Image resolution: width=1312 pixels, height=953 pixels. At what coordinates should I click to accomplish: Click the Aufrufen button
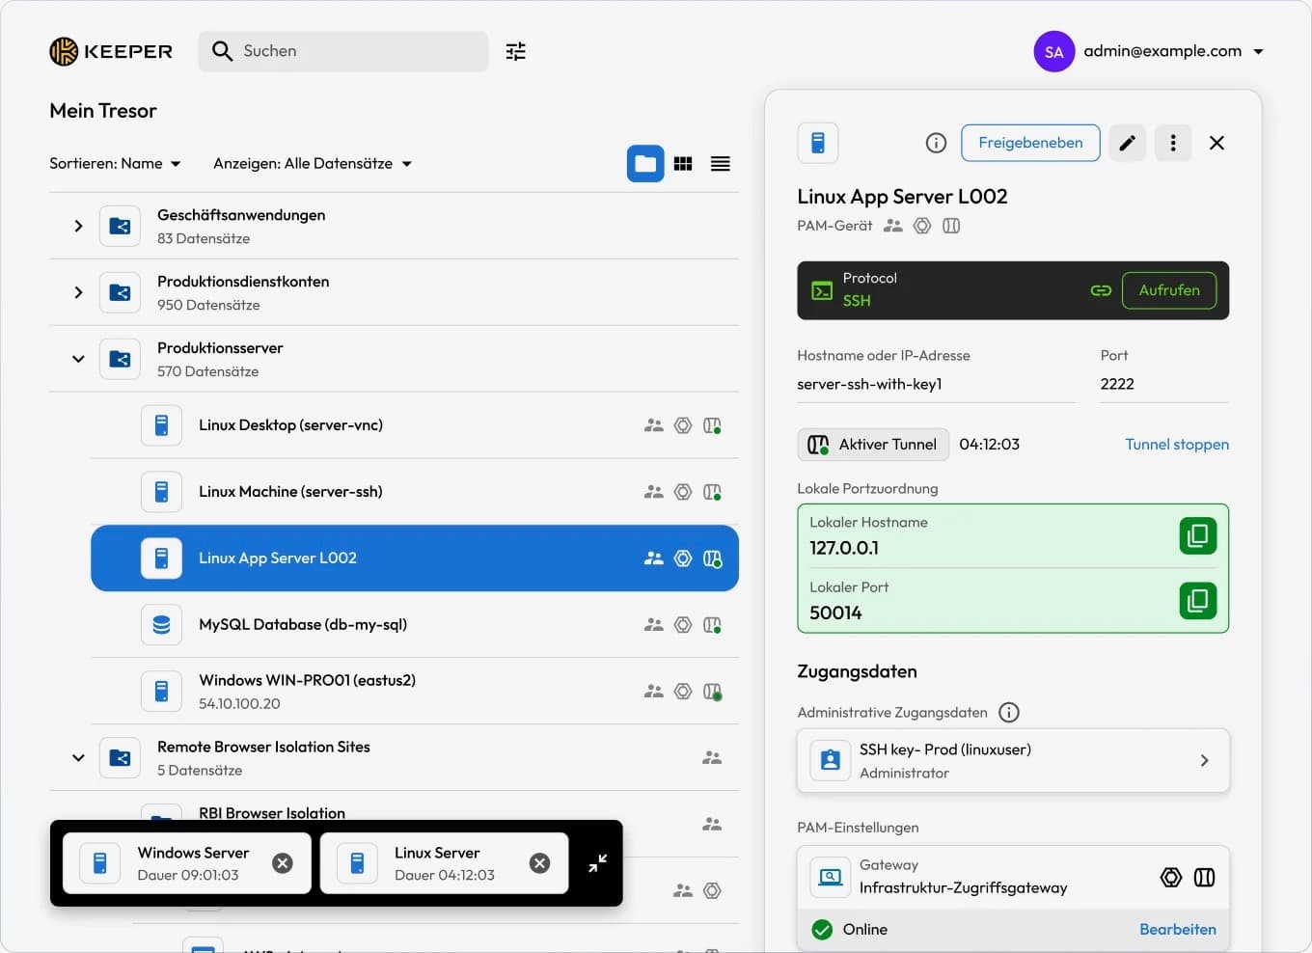[1169, 290]
